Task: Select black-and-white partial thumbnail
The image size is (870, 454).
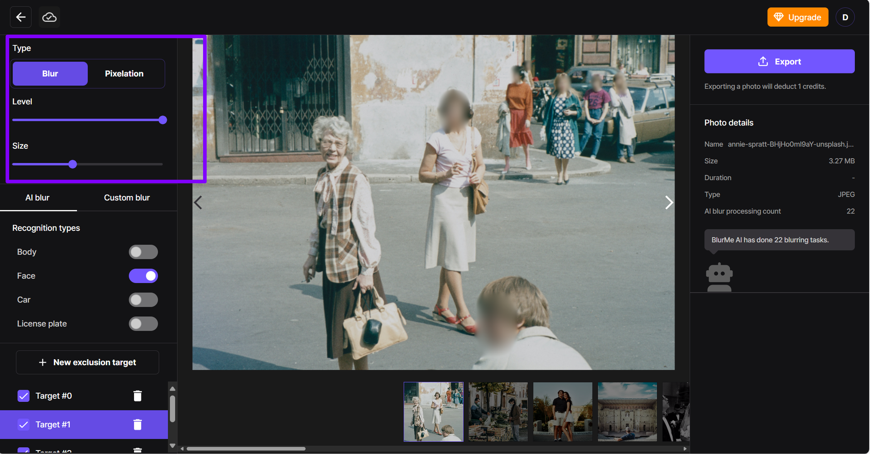Action: coord(676,412)
